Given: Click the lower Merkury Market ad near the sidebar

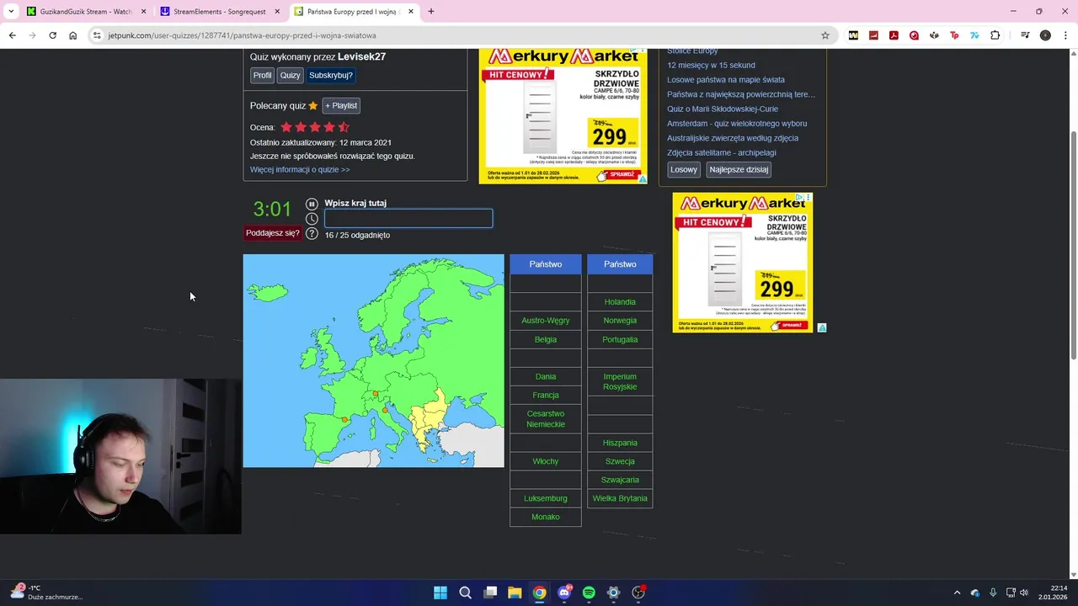Looking at the screenshot, I should click(x=742, y=263).
